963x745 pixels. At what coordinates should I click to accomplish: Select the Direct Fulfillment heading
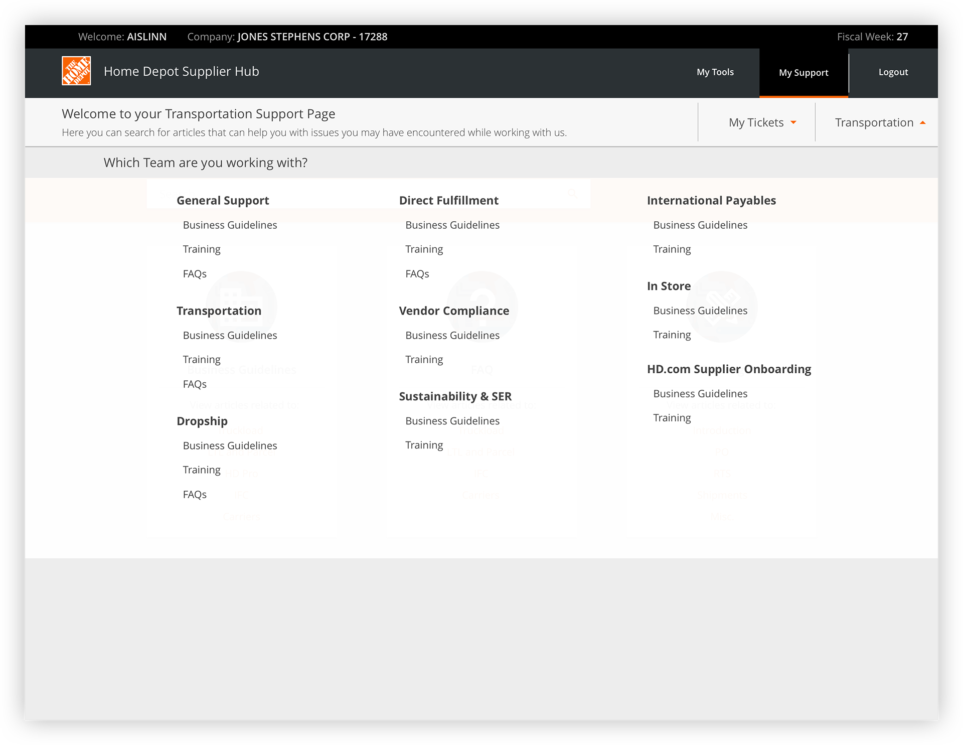pos(449,201)
